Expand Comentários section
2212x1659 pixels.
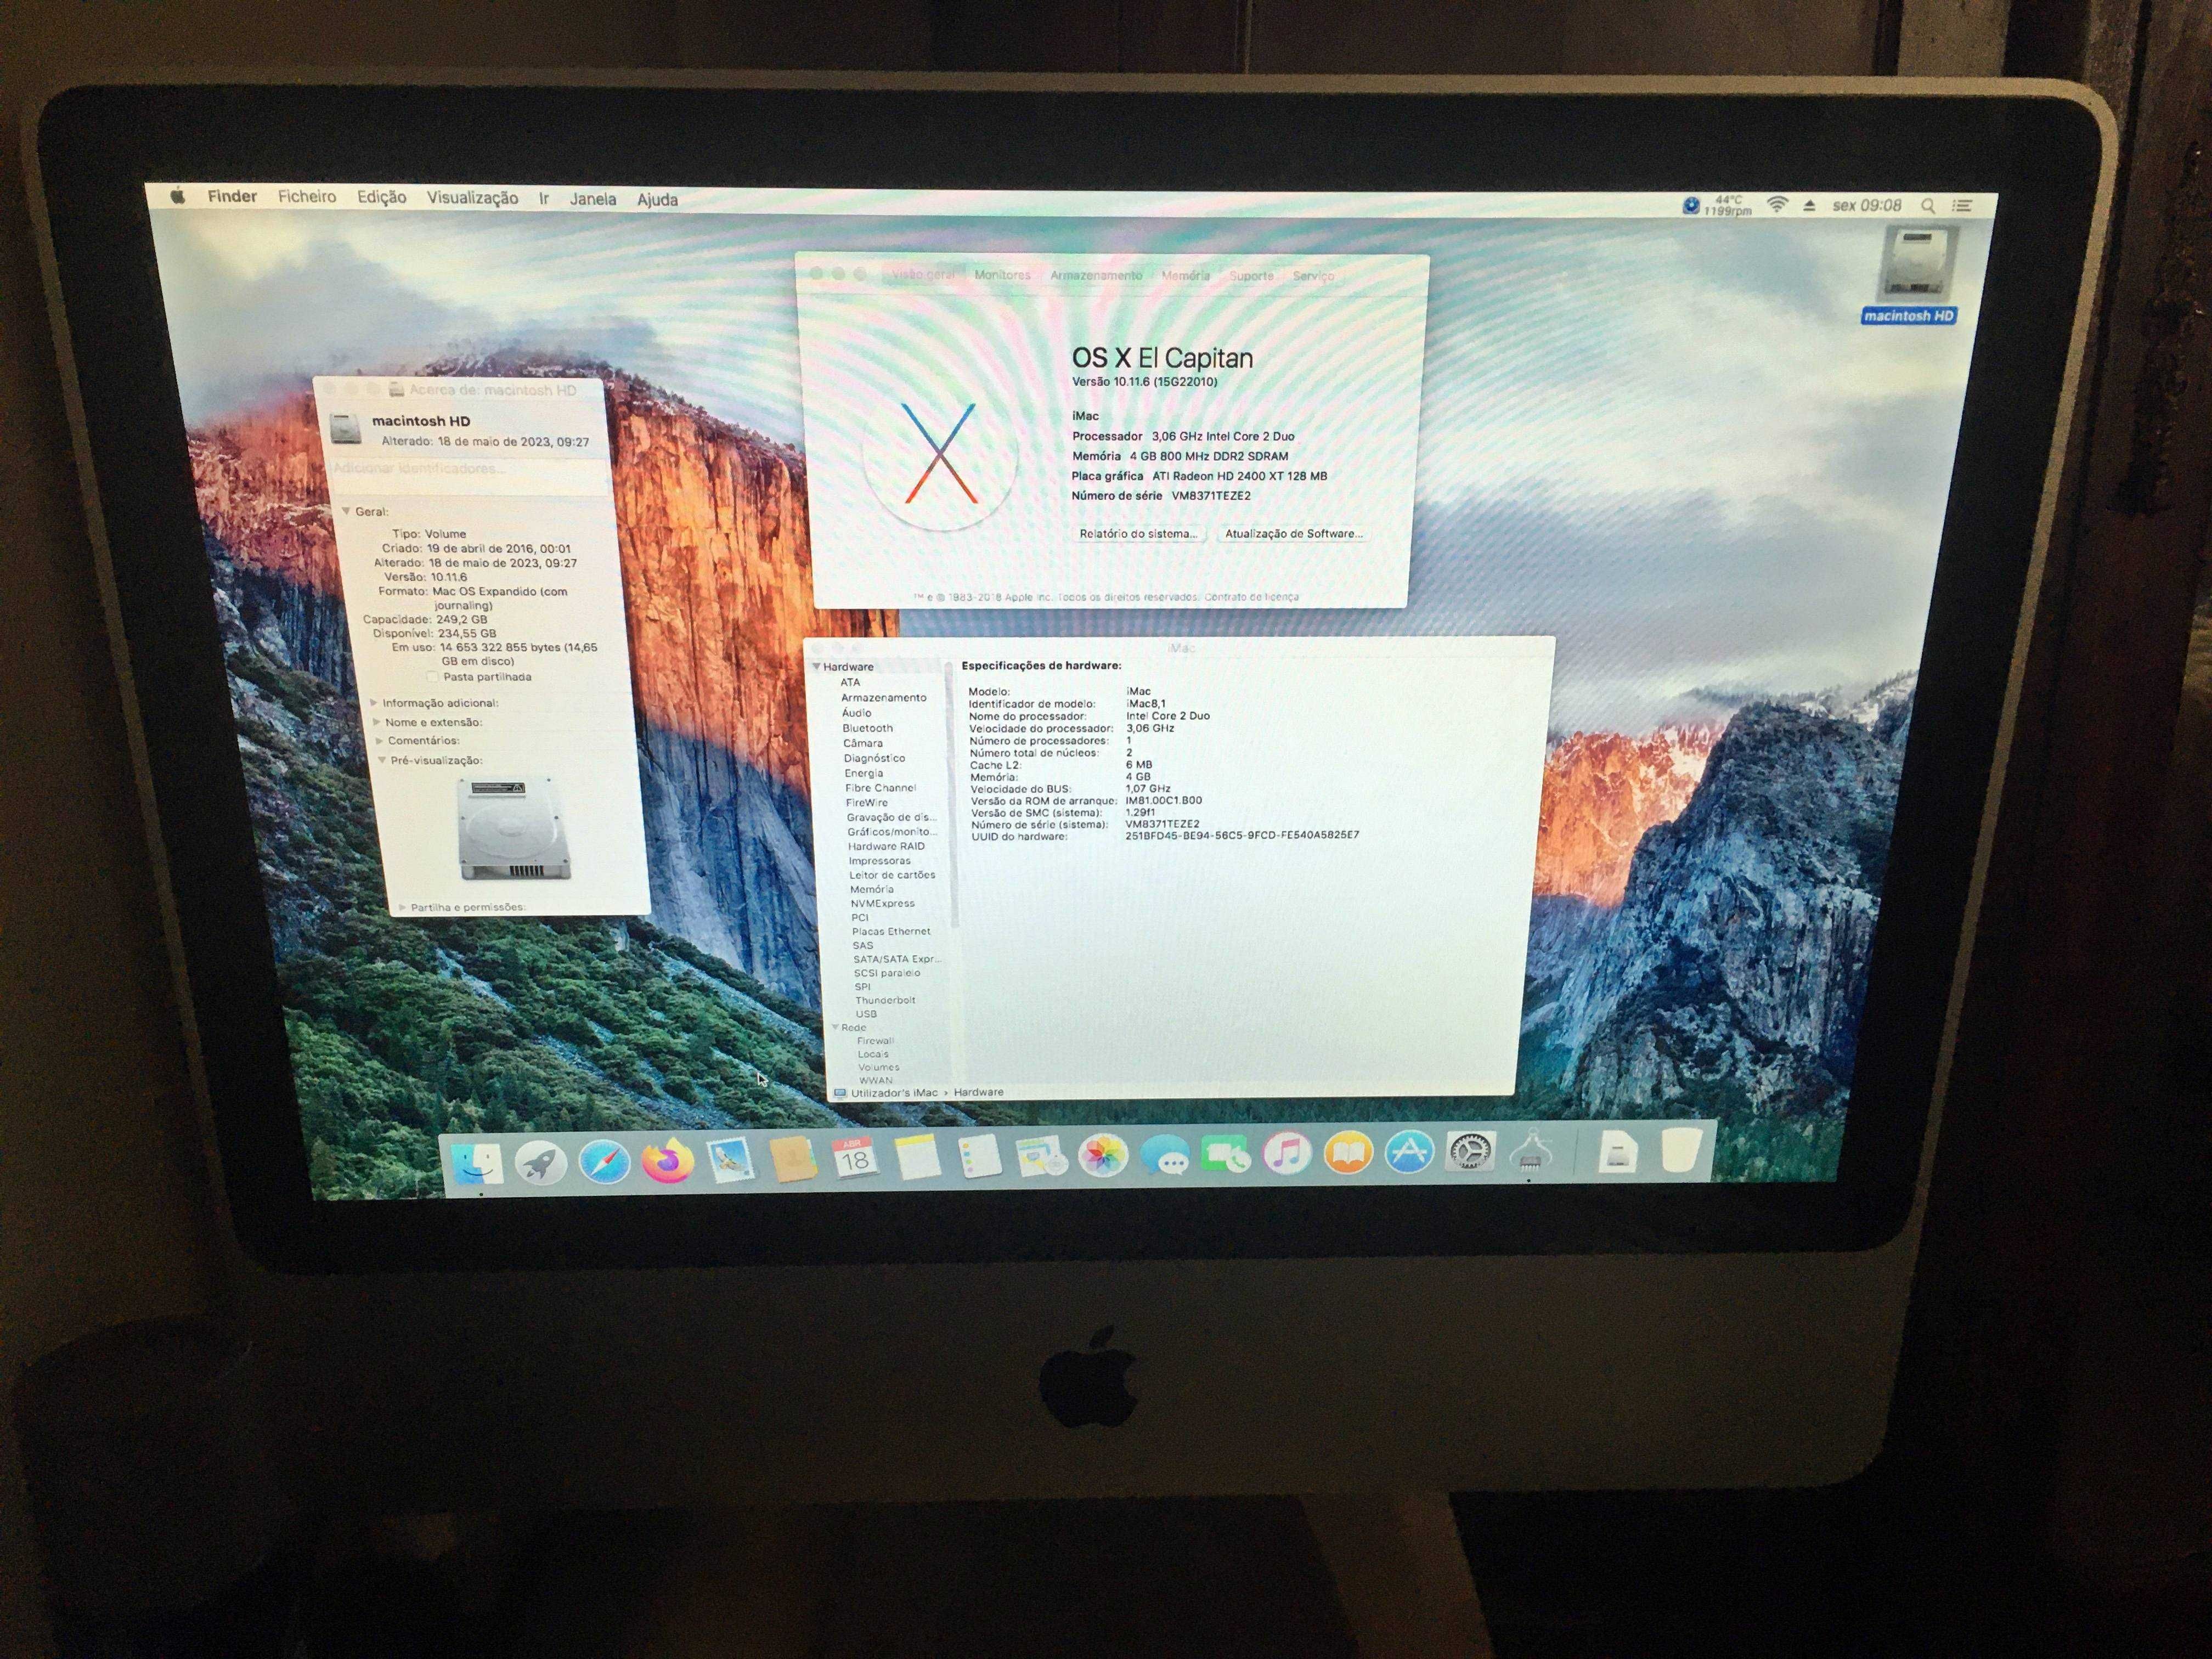tap(379, 741)
